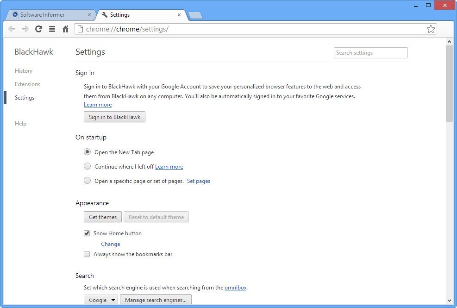Viewport: 457px width, 308px height.
Task: Close the browser window
Action: click(445, 5)
